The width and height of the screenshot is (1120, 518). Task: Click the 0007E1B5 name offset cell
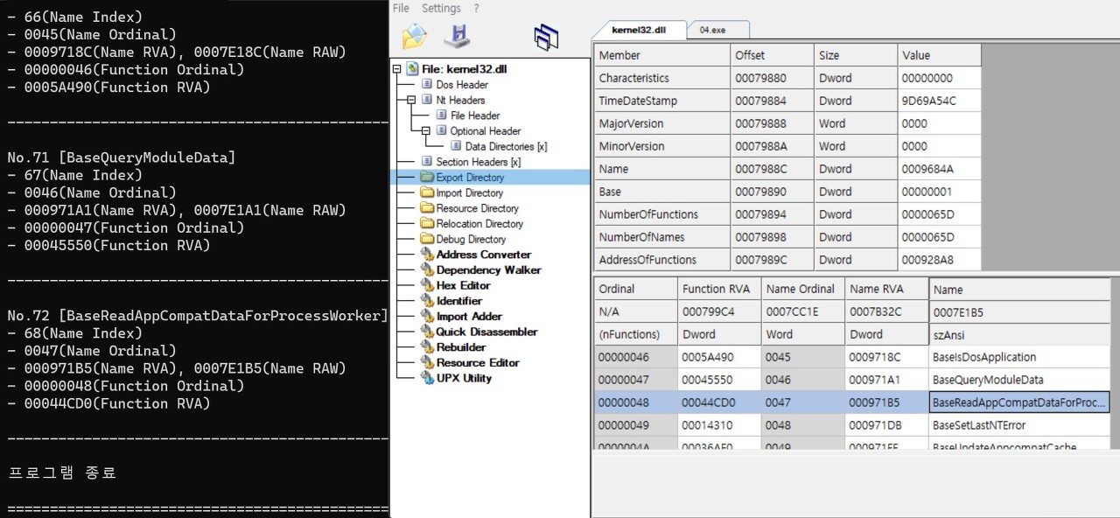pos(1019,311)
